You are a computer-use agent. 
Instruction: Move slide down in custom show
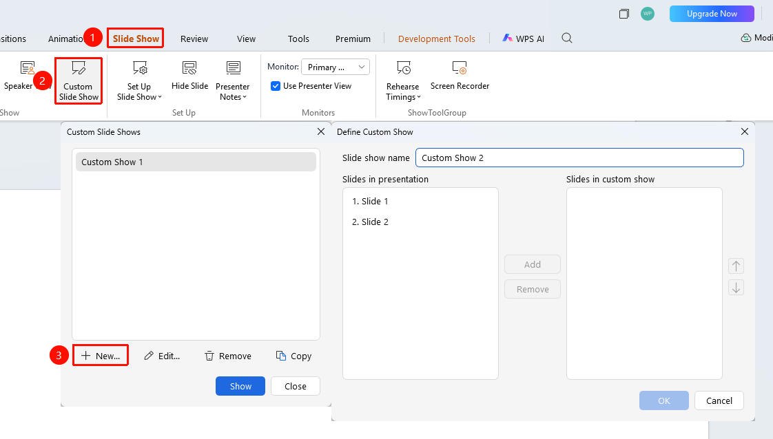(x=736, y=288)
